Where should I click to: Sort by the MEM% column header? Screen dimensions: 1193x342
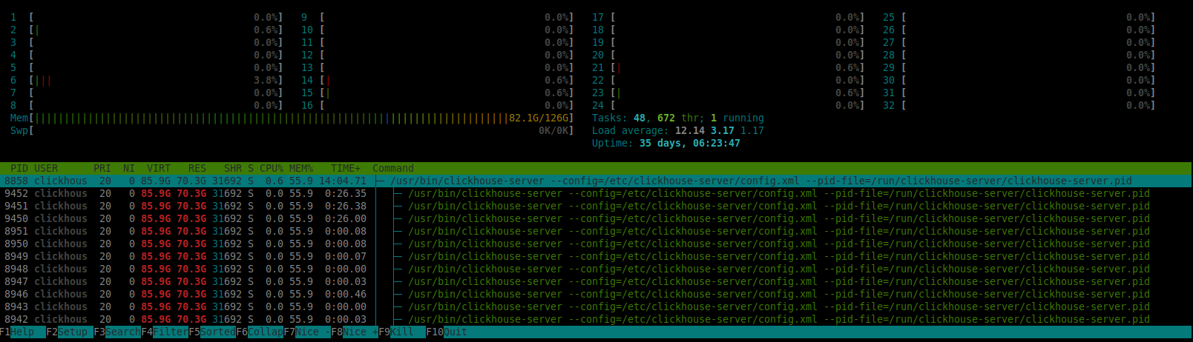(301, 168)
